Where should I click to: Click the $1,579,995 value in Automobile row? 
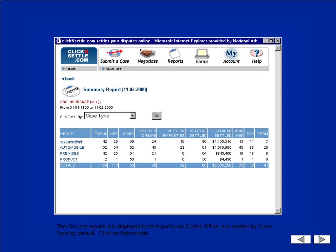tap(221, 147)
